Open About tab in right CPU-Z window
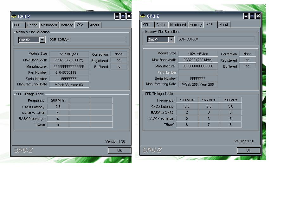 coord(224,25)
